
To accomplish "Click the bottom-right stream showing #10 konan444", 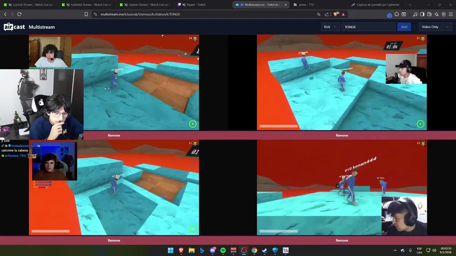I will pyautogui.click(x=342, y=187).
